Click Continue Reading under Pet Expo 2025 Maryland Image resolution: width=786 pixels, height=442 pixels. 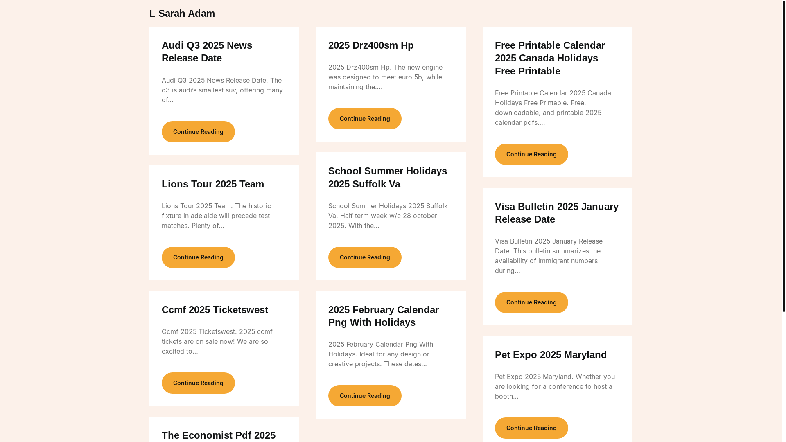(x=531, y=428)
